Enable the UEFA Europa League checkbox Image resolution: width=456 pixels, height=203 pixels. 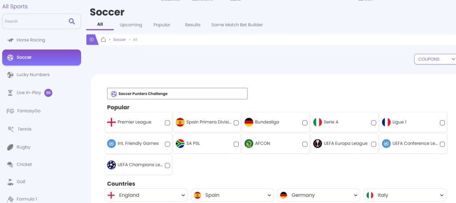coord(374,144)
